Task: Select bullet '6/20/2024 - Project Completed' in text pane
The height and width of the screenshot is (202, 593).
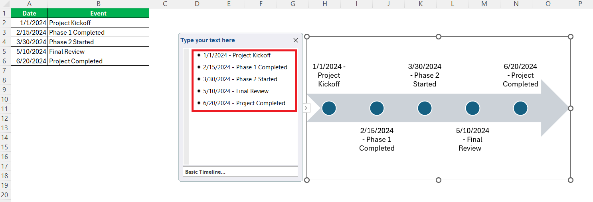Action: [244, 103]
